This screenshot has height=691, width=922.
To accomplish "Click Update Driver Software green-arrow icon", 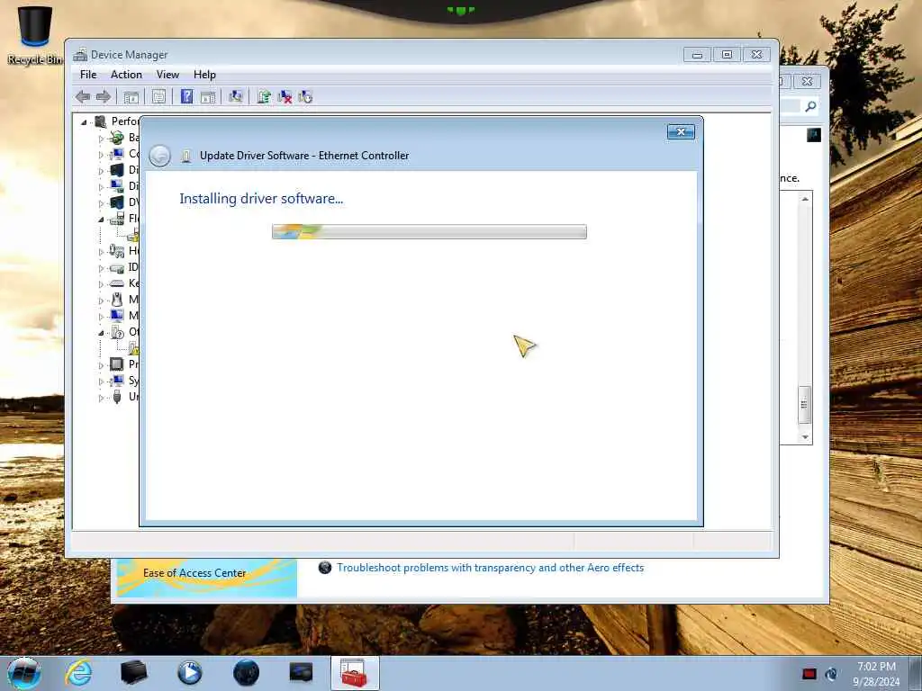I will [264, 97].
